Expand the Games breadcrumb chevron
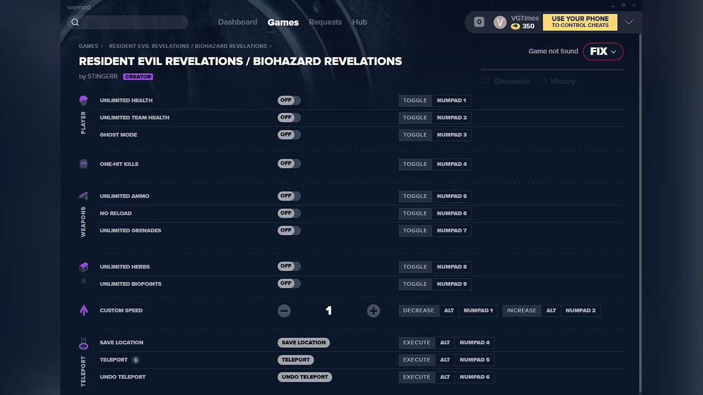Image resolution: width=703 pixels, height=395 pixels. (102, 46)
